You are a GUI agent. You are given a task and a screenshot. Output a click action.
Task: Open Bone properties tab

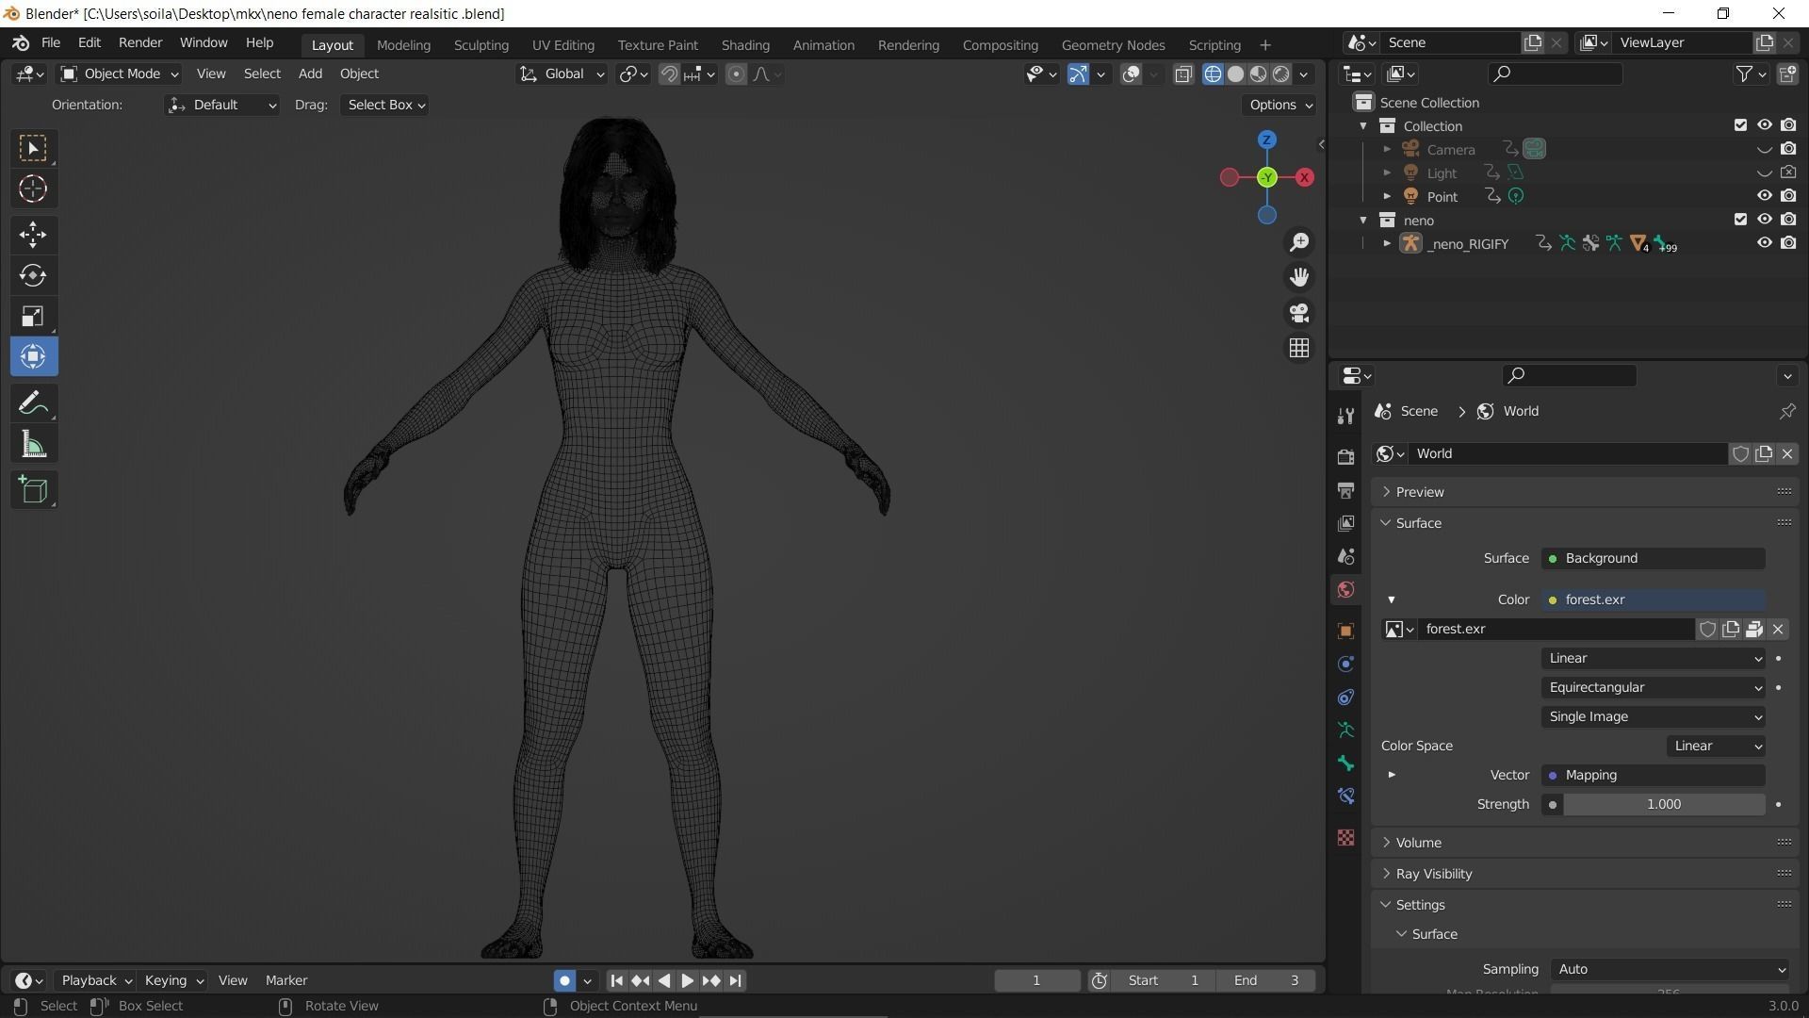[x=1345, y=763]
